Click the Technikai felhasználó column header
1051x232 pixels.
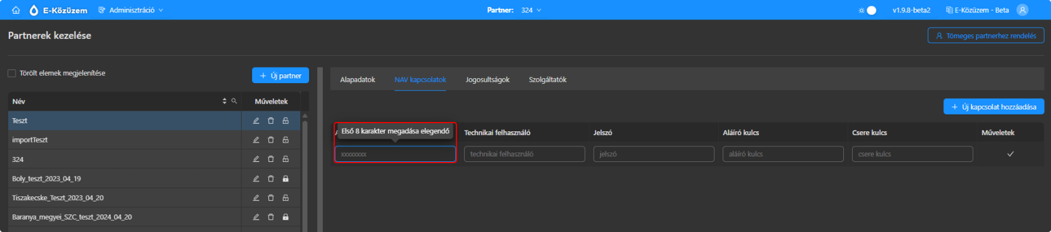tap(497, 133)
